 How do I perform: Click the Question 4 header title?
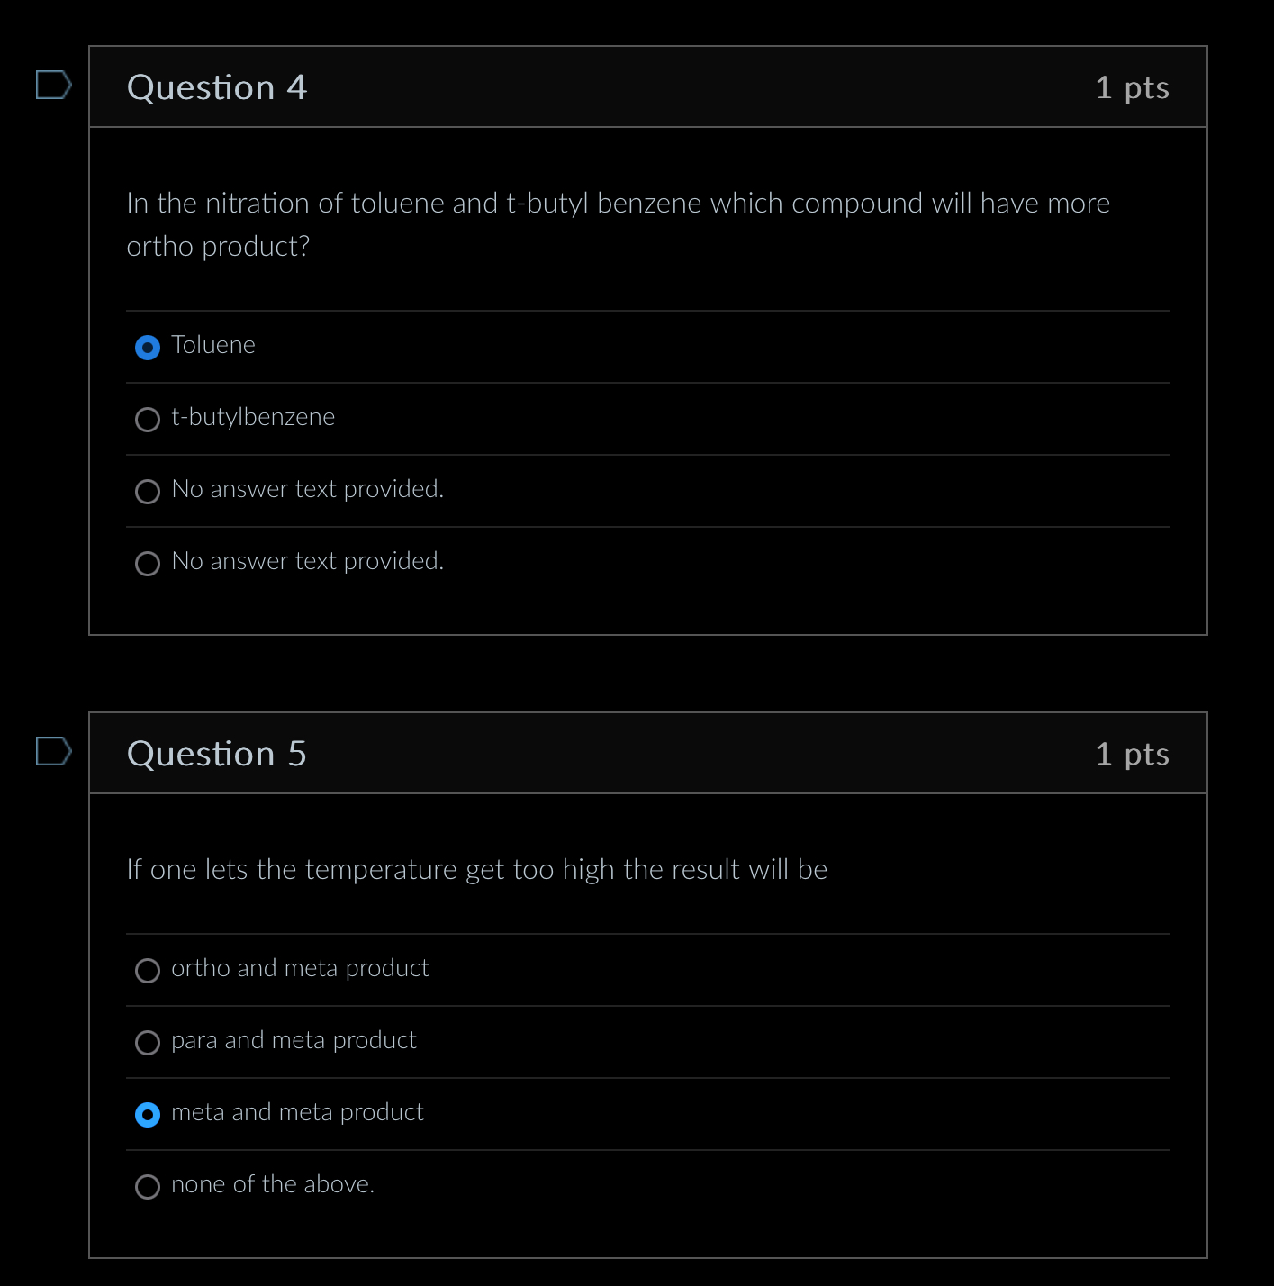click(217, 87)
